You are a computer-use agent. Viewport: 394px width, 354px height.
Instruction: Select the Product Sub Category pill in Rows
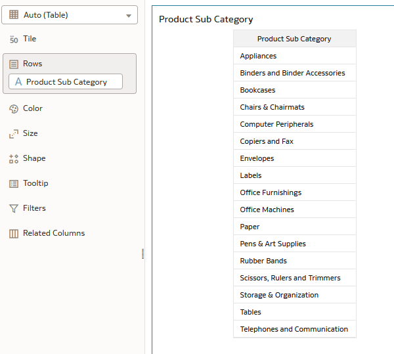point(66,81)
